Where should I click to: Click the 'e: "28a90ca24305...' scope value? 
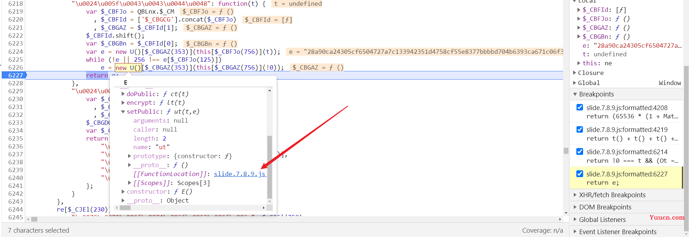click(x=632, y=46)
